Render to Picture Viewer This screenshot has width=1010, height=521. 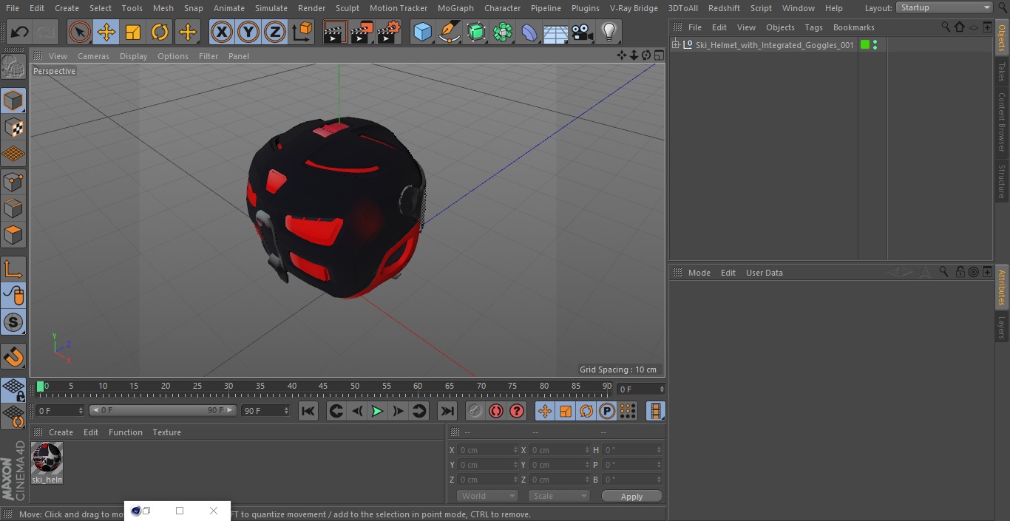click(362, 33)
